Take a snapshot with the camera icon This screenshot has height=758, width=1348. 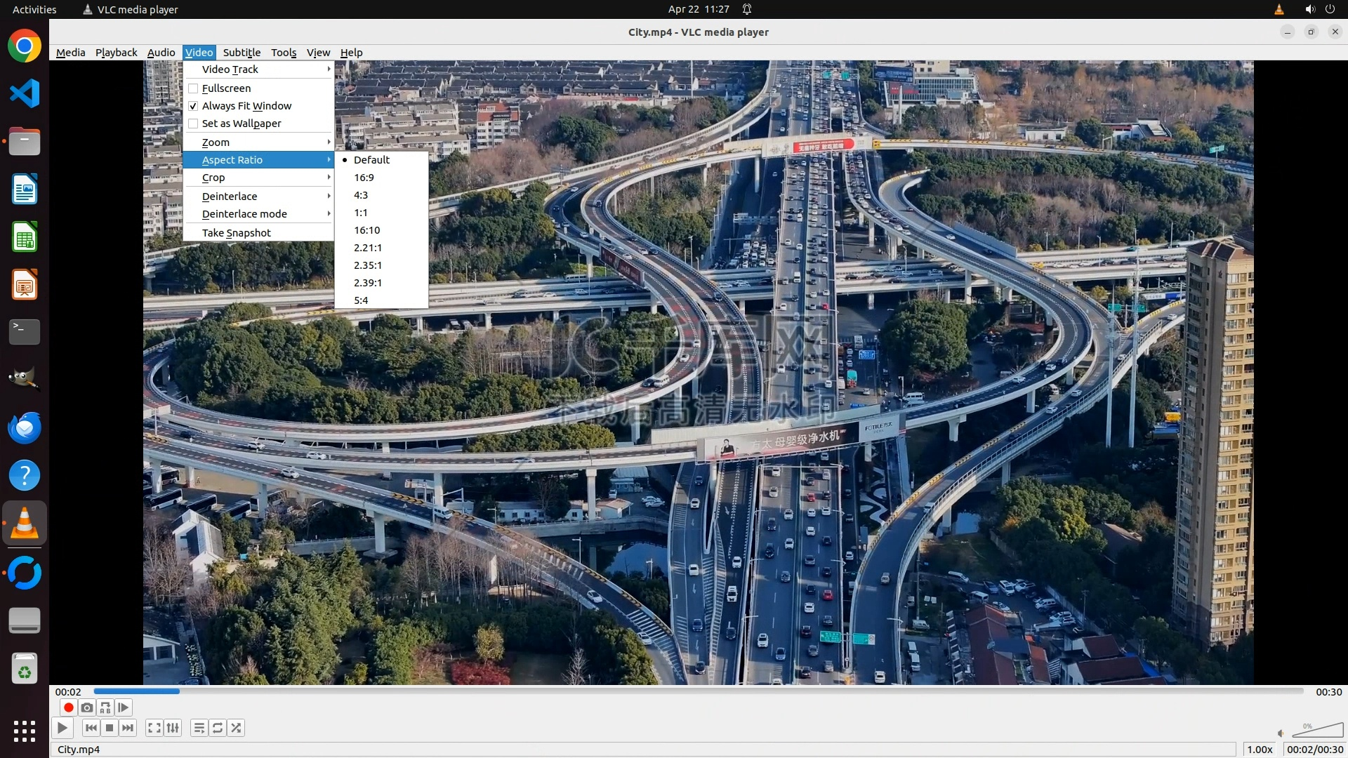point(87,707)
